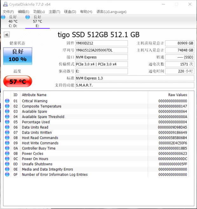Open the 帮助(H) menu

pos(86,12)
